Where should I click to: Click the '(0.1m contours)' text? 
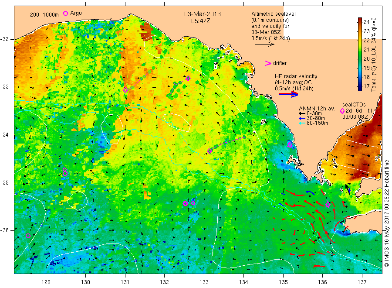[270, 20]
